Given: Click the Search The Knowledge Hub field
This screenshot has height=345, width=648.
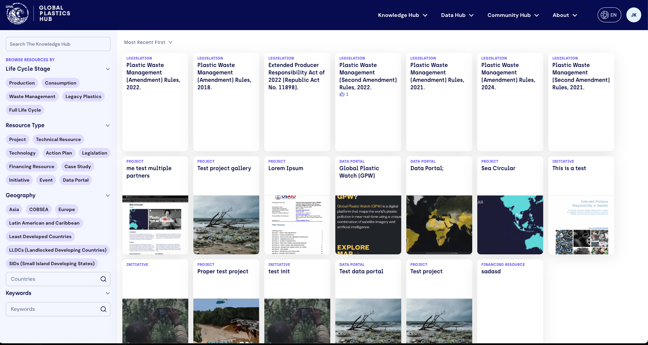Looking at the screenshot, I should (58, 44).
